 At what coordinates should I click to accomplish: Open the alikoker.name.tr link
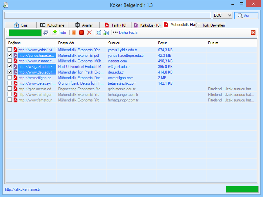point(22,189)
